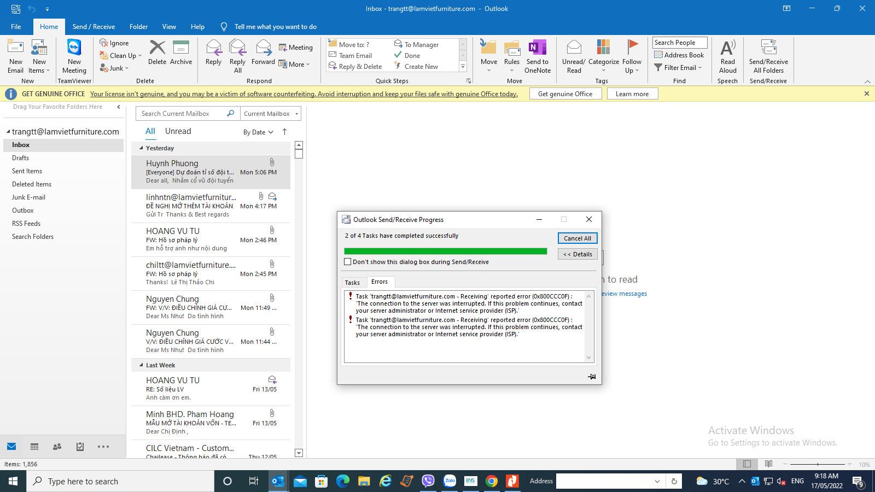Screen dimensions: 875x492
Task: Click the search magnifier icon
Action: (x=230, y=113)
